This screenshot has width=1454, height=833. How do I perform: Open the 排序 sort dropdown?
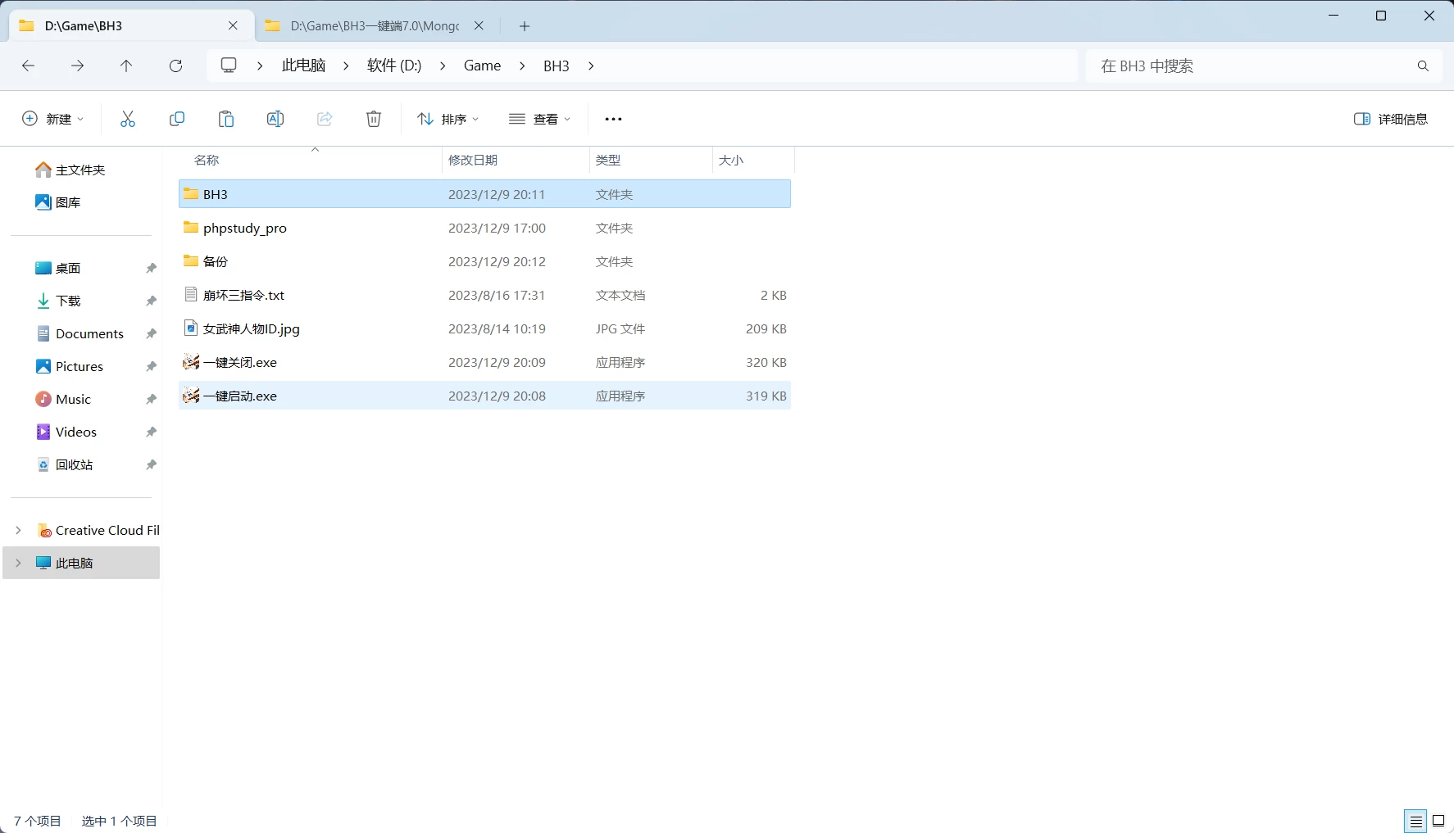(x=448, y=120)
